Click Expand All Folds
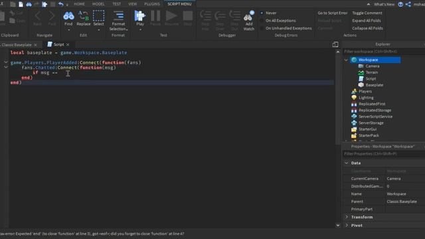425x239 pixels. [366, 21]
